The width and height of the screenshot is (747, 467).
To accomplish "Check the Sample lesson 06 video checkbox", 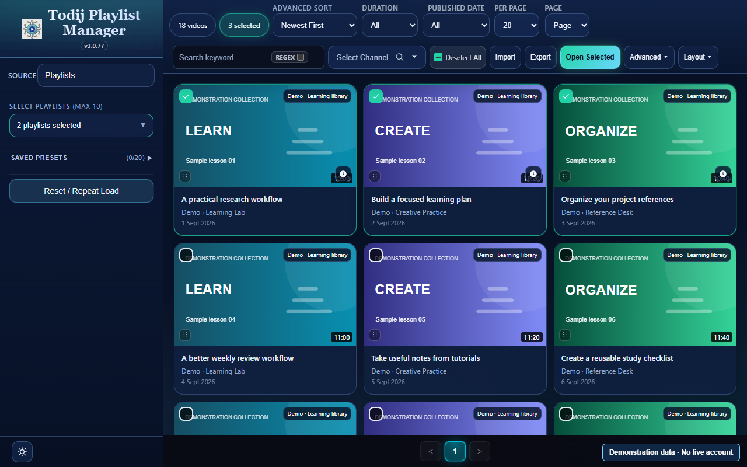I will coord(566,255).
